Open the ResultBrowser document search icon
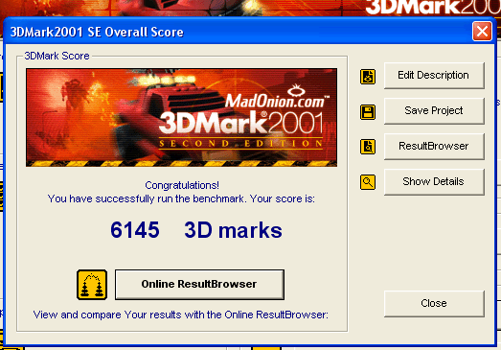Screen dimensions: 501x350 pos(368,147)
